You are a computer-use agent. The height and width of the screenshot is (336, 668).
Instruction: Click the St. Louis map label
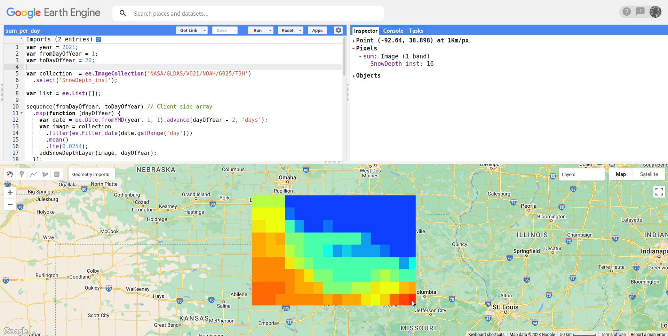point(506,307)
